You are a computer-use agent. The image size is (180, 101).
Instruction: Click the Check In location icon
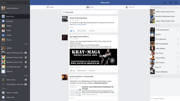pyautogui.click(x=127, y=7)
